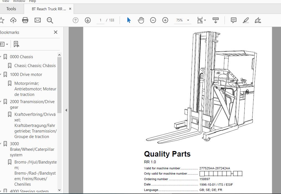Zoom out with the minus icon
The height and width of the screenshot is (194, 281).
153,20
